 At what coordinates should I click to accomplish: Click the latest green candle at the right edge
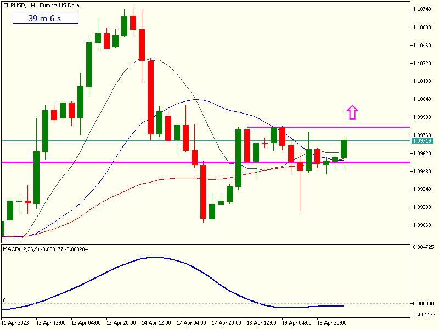pyautogui.click(x=344, y=149)
